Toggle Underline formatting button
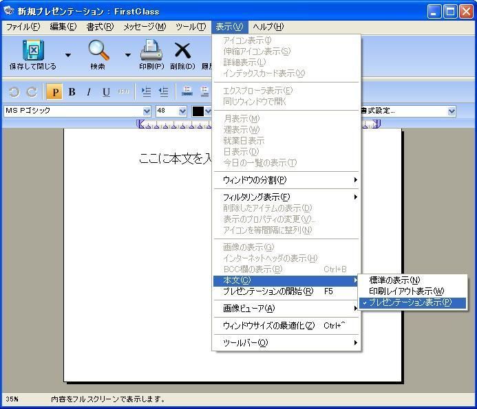The height and width of the screenshot is (409, 477). (106, 92)
